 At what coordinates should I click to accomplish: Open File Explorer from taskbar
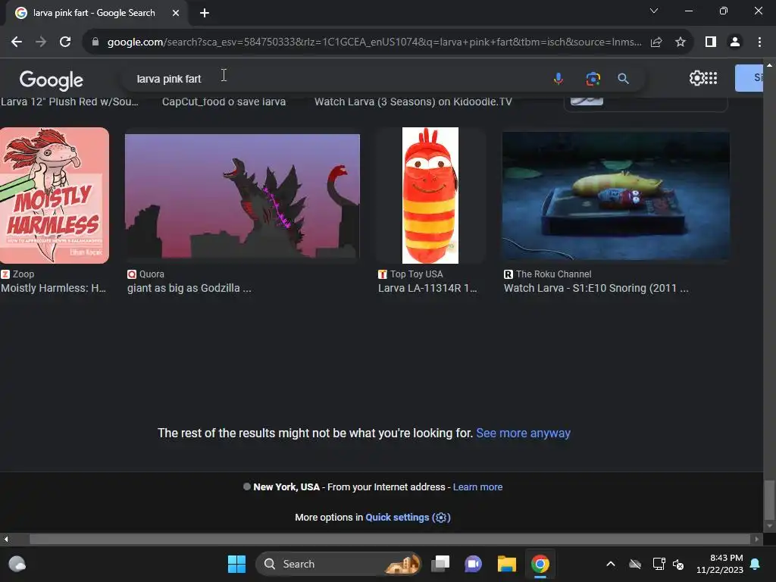507,564
